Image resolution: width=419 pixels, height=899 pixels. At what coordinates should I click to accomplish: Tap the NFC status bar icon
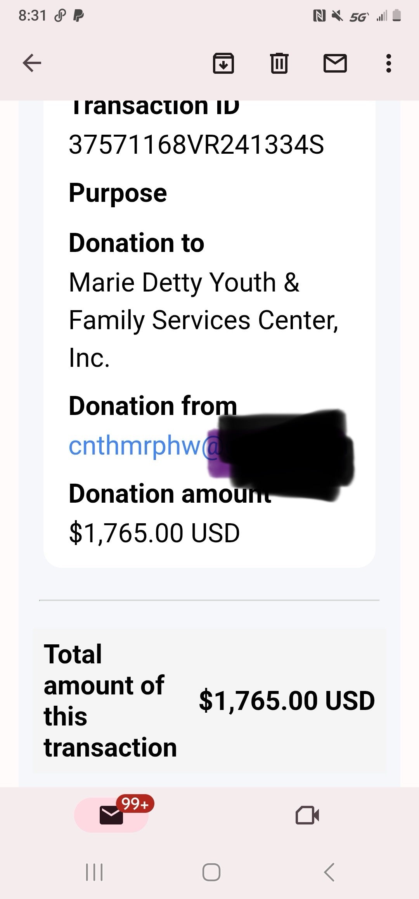click(319, 16)
